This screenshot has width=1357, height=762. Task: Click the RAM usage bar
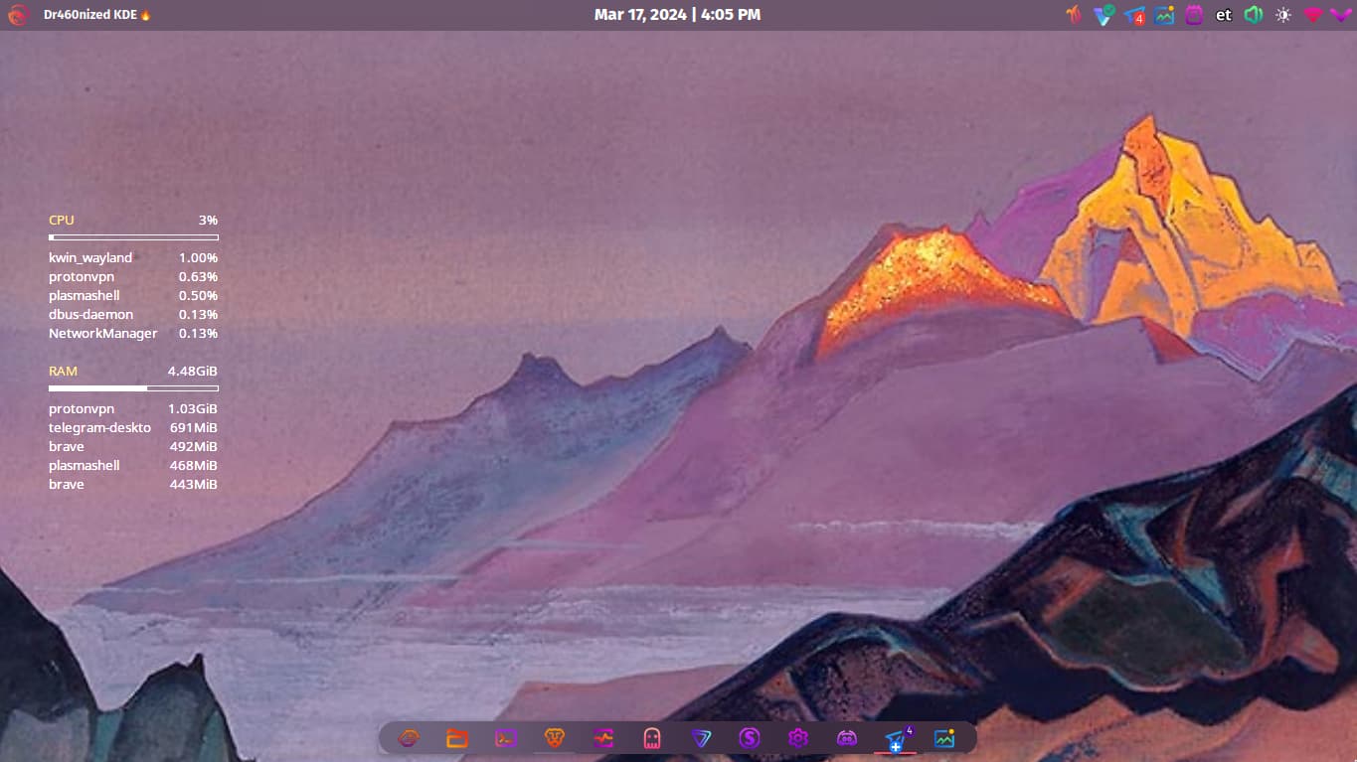133,388
